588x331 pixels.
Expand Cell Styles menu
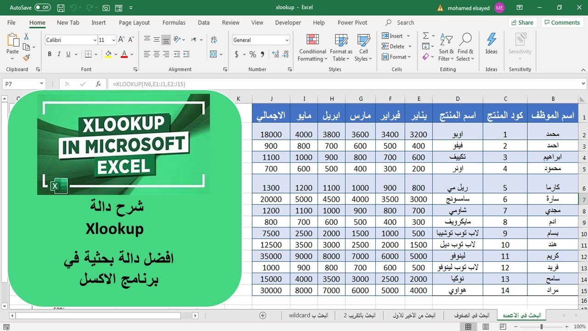click(363, 47)
